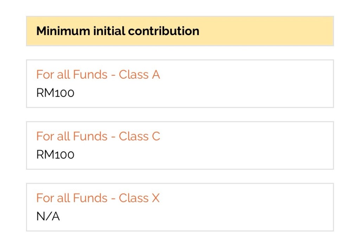Click "For all Funds" in Class A card
The image size is (360, 247).
(72, 74)
